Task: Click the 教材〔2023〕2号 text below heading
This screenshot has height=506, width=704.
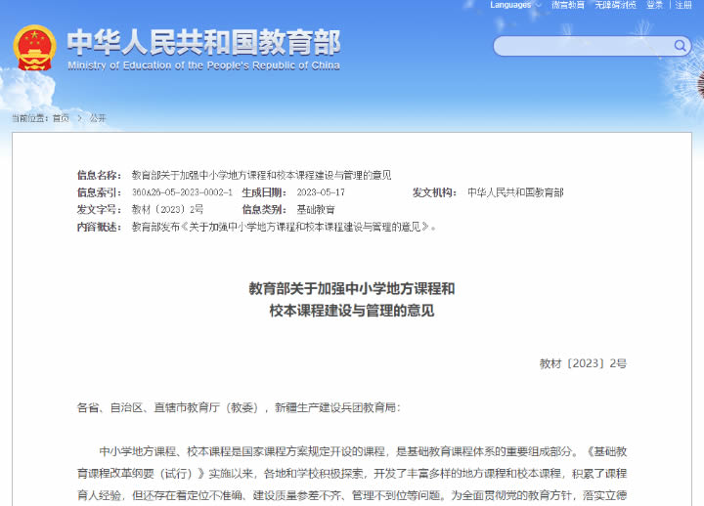Action: coord(583,363)
